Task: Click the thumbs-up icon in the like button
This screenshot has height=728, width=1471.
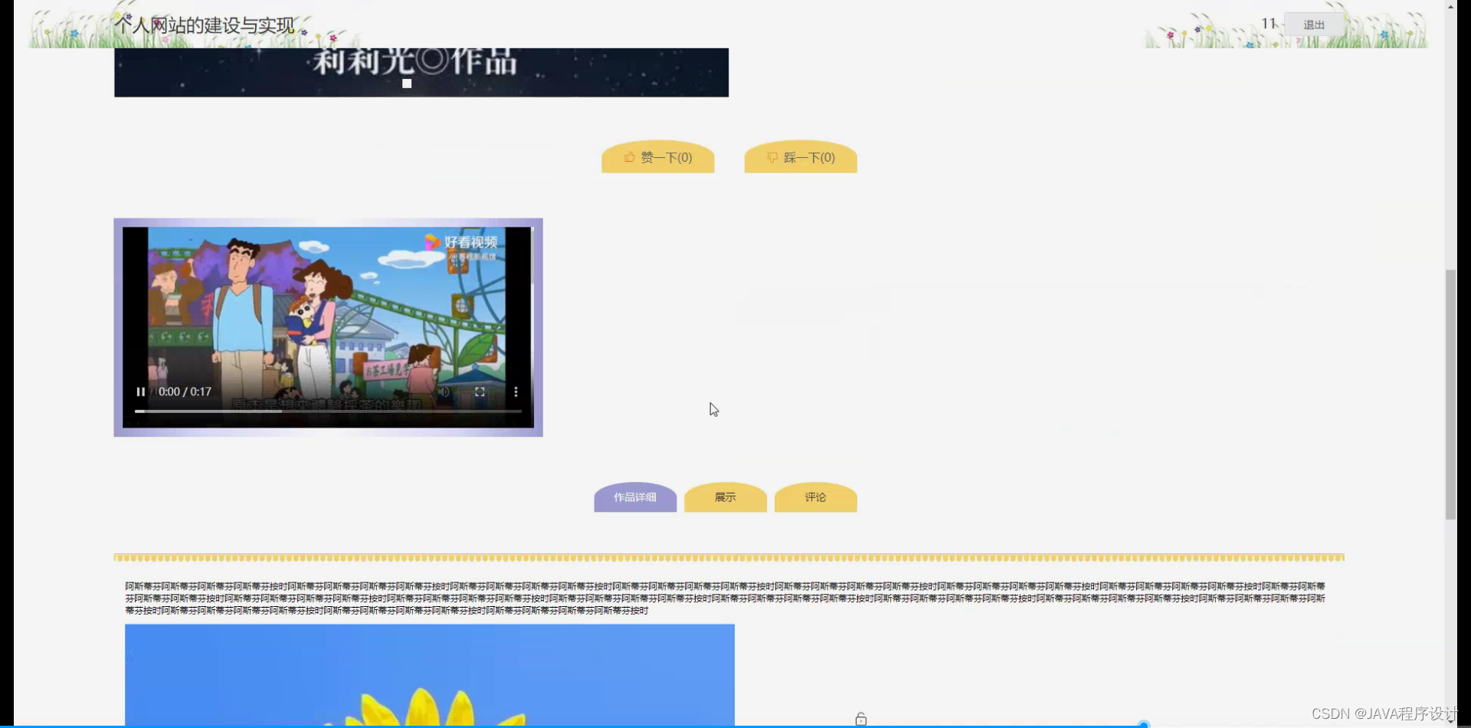Action: coord(630,157)
